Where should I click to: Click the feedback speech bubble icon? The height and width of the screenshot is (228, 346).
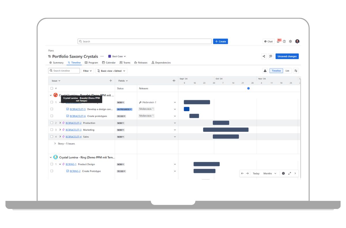[x=271, y=57]
